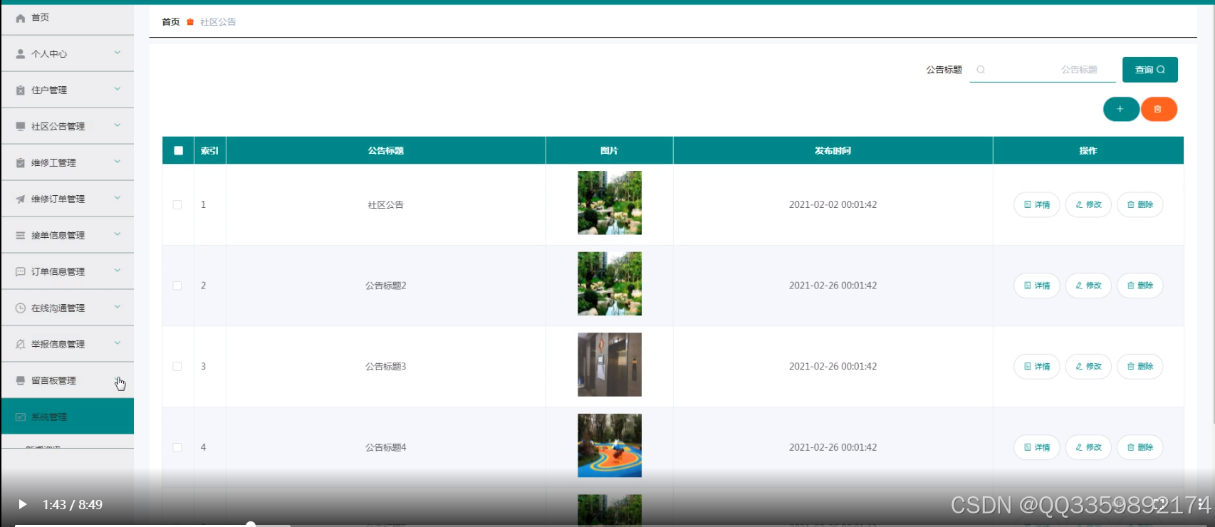Viewport: 1215px width, 527px height.
Task: Click the 留言板管理 sidebar icon
Action: click(21, 380)
